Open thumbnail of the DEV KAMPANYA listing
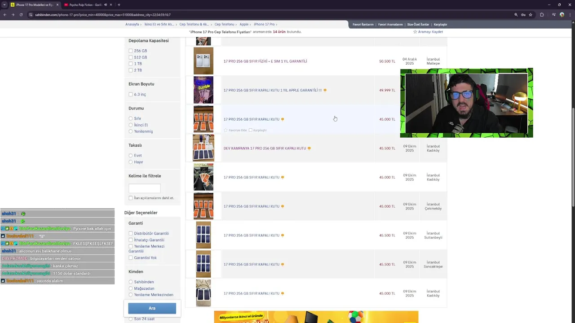This screenshot has height=323, width=575. pyautogui.click(x=203, y=148)
